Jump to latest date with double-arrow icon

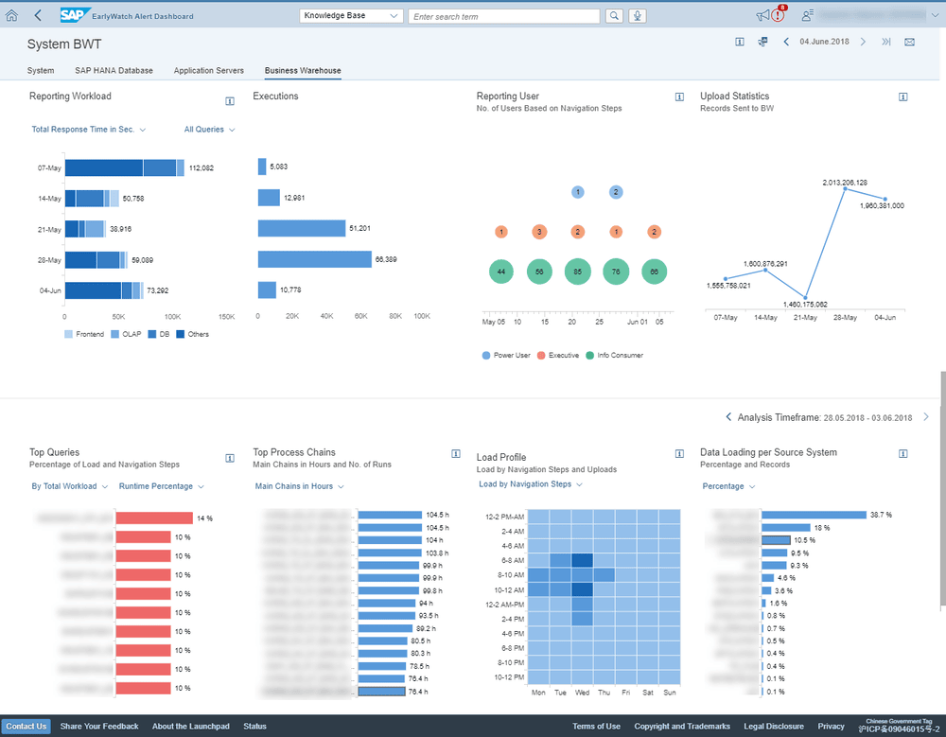(886, 42)
